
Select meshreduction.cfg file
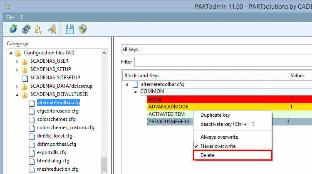click(x=58, y=169)
